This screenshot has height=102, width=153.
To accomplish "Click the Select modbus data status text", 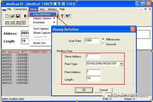I will click(13, 99).
